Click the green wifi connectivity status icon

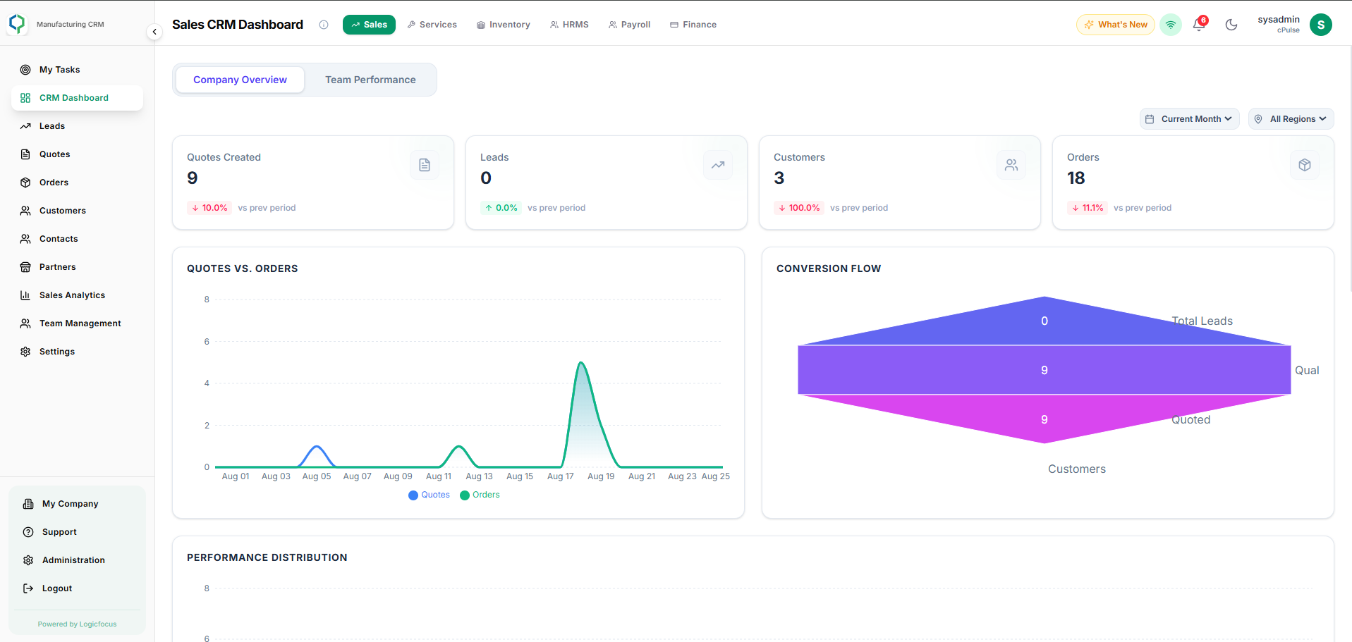click(1171, 25)
